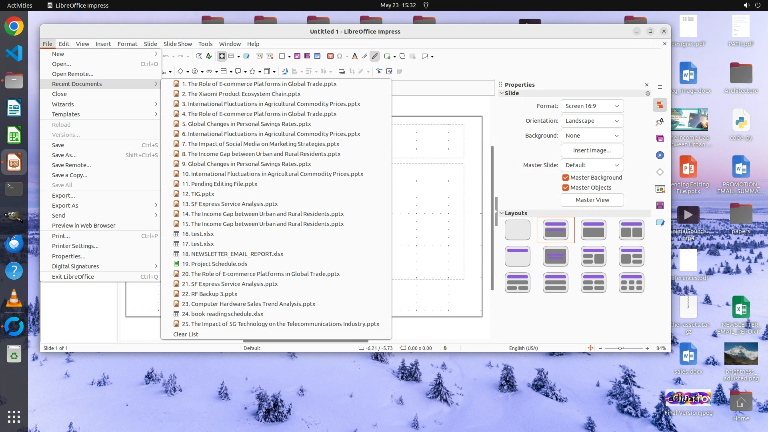Screen dimensions: 768x432
Task: Click the Insert Image... button
Action: tap(592, 150)
